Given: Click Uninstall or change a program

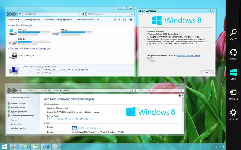Looking at the screenshot, I should (x=58, y=19).
